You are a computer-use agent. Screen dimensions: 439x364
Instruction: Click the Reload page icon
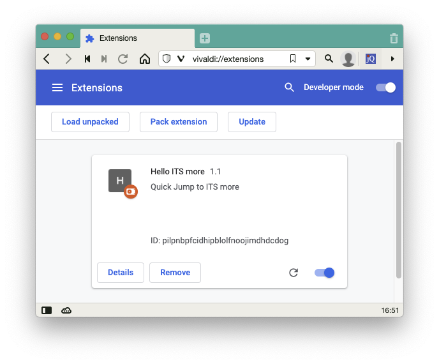click(x=123, y=59)
